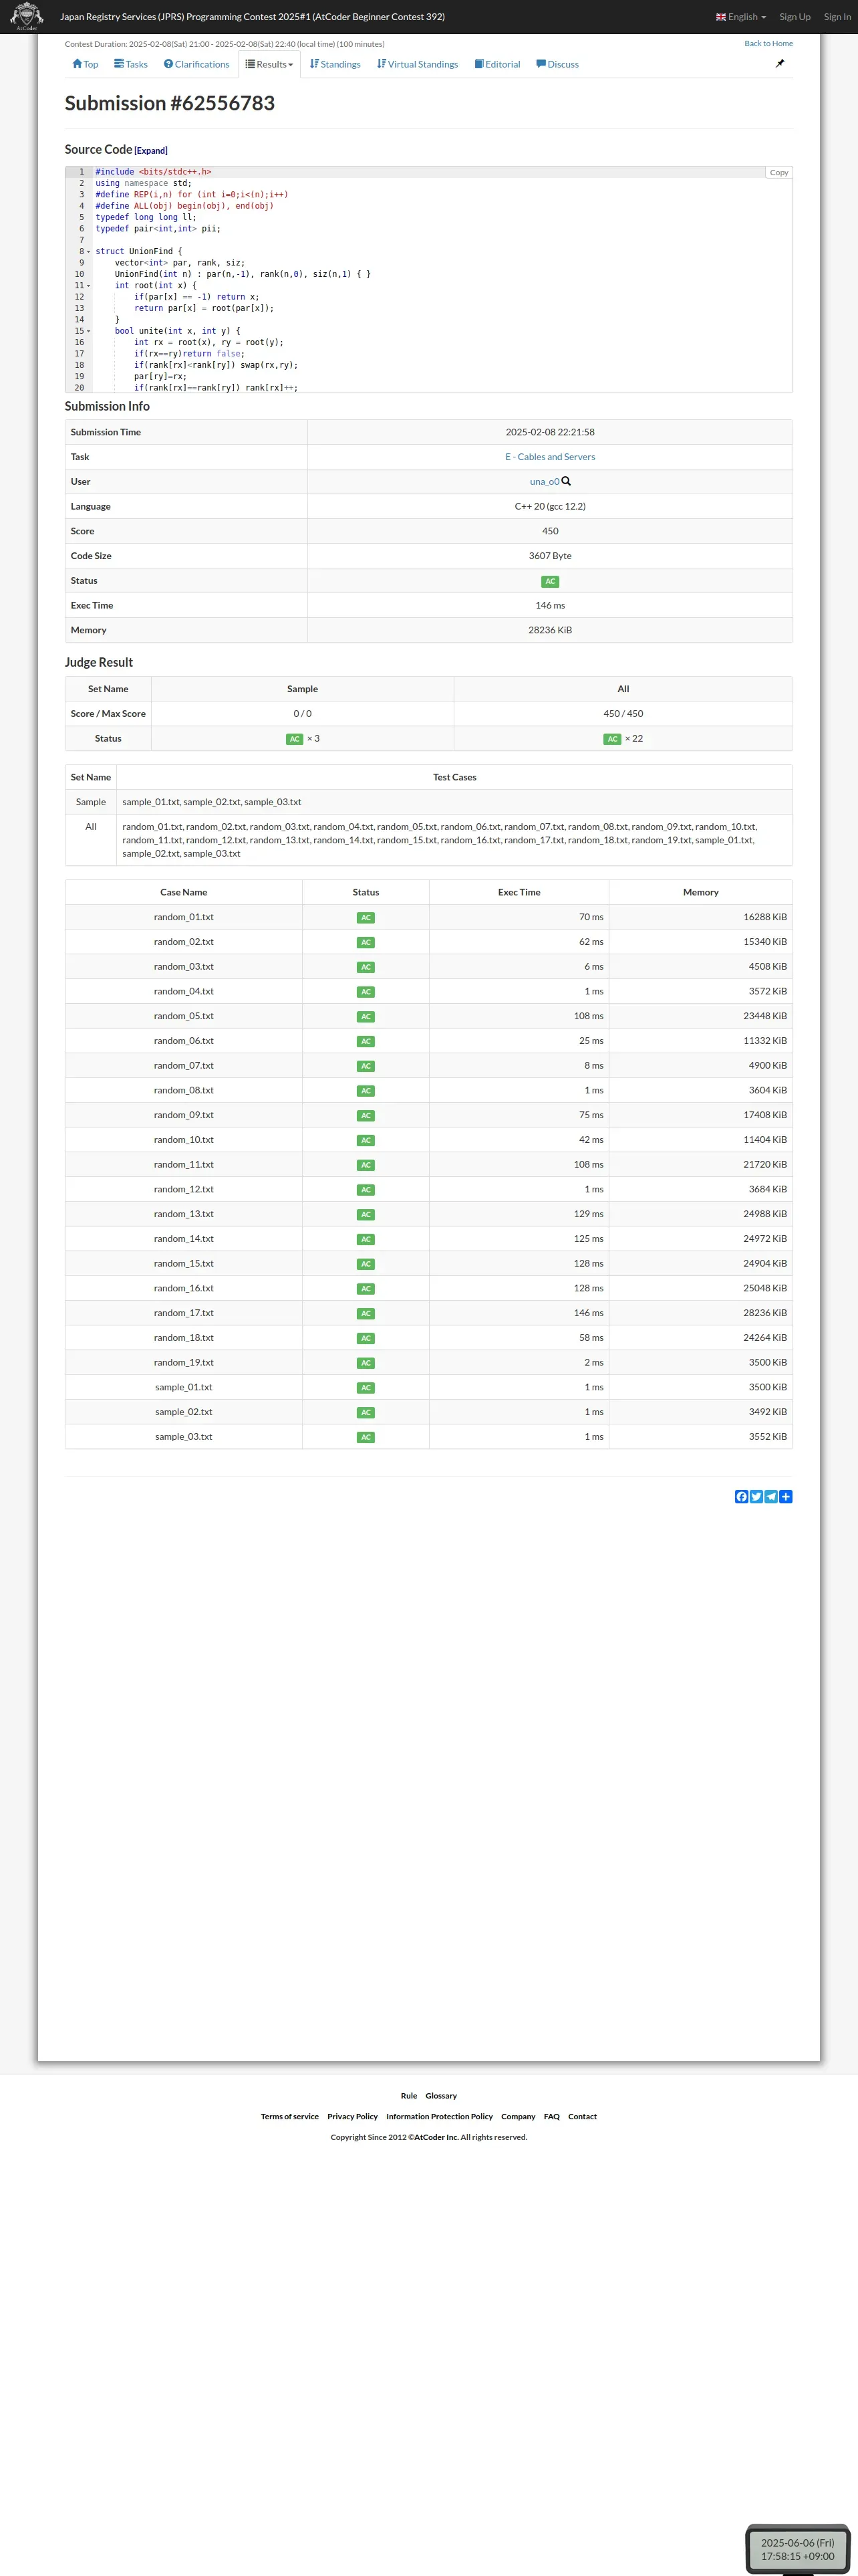
Task: Open the Editorial tab
Action: tap(497, 64)
